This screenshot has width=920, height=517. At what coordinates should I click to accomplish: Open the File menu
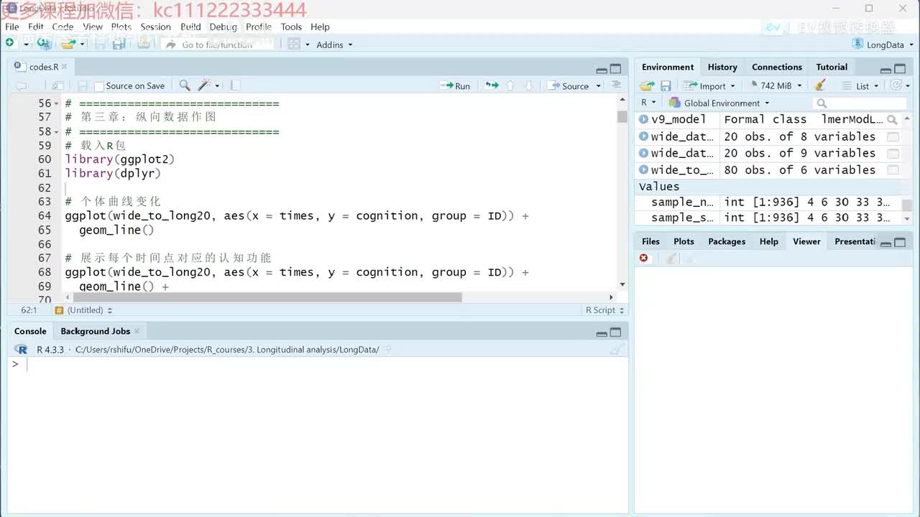pyautogui.click(x=12, y=27)
